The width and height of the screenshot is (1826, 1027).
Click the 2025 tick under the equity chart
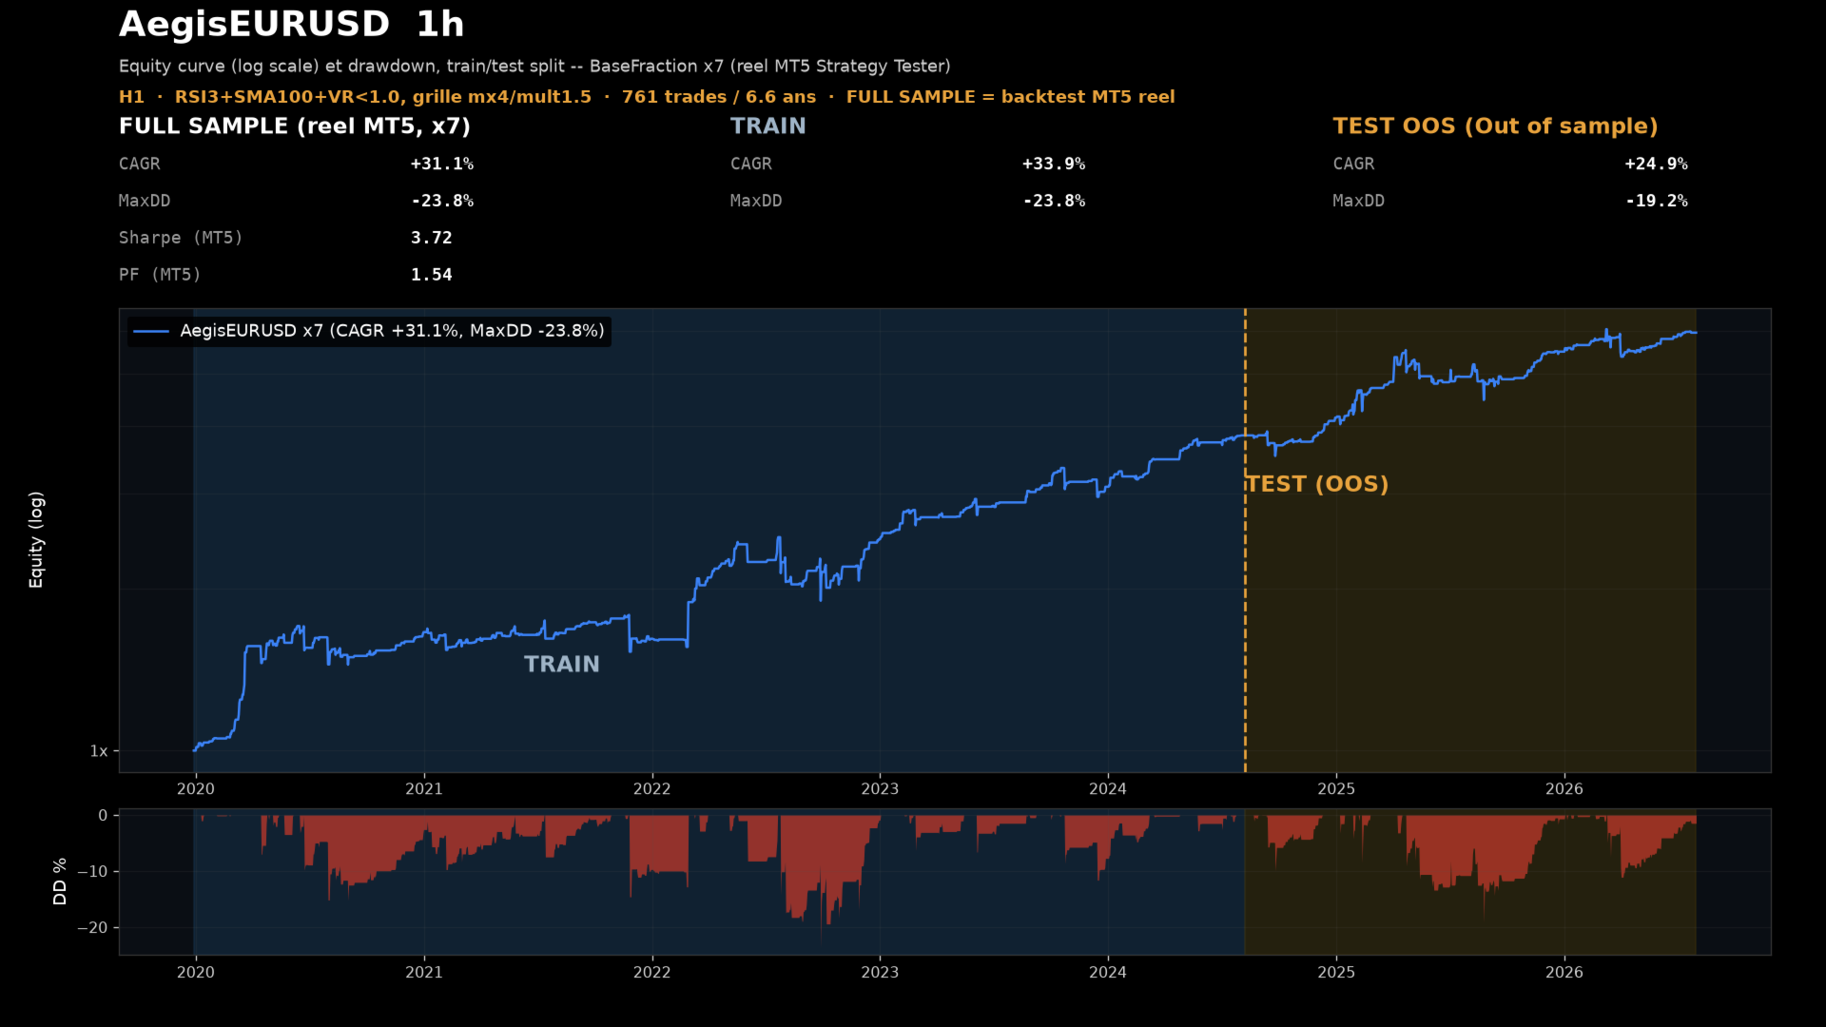click(x=1336, y=788)
